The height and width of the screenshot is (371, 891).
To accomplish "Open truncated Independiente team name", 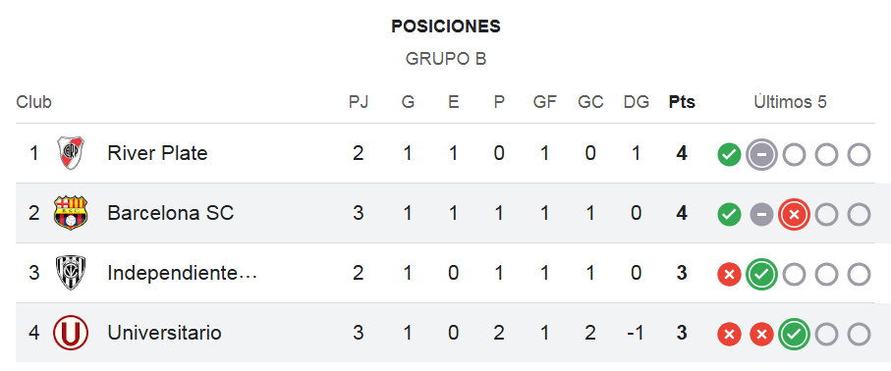I will (x=183, y=273).
